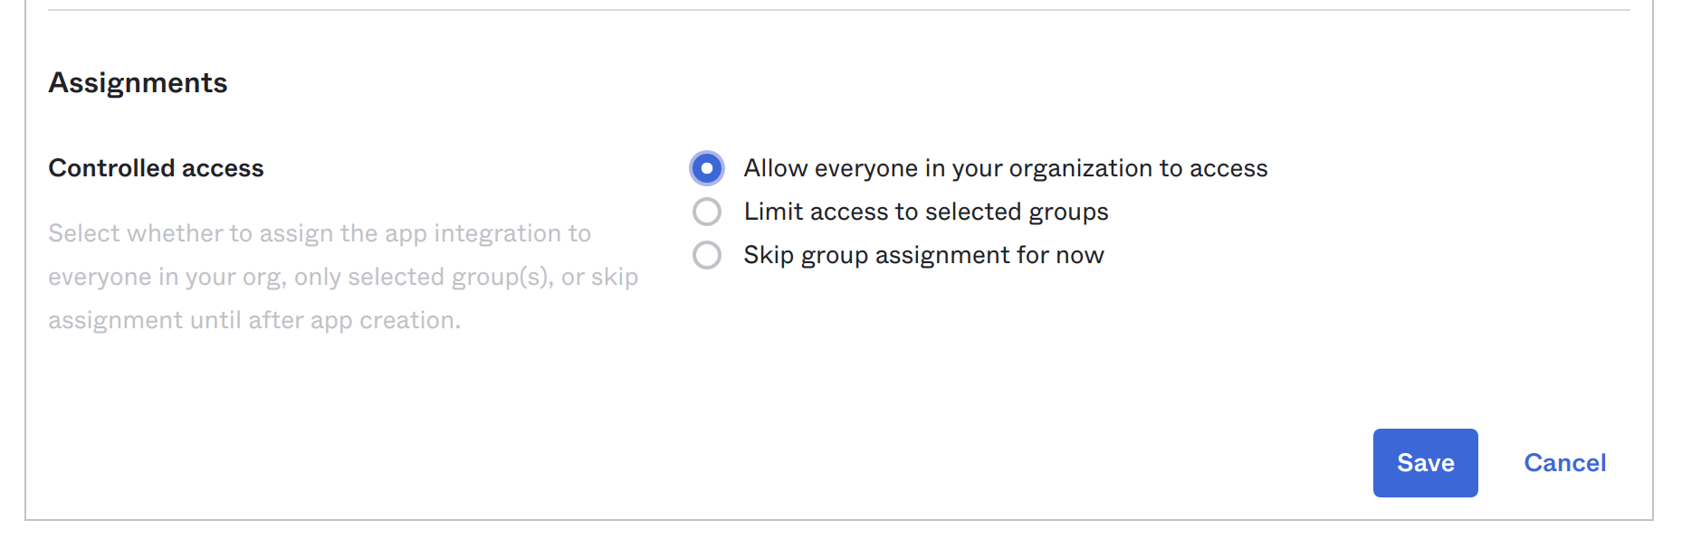1682x539 pixels.
Task: Click the "Assignments" section heading
Action: 138,82
